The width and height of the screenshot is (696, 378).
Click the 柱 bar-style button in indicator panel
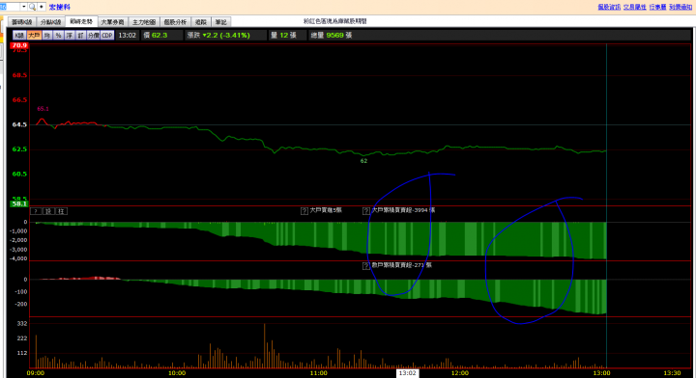pyautogui.click(x=61, y=211)
